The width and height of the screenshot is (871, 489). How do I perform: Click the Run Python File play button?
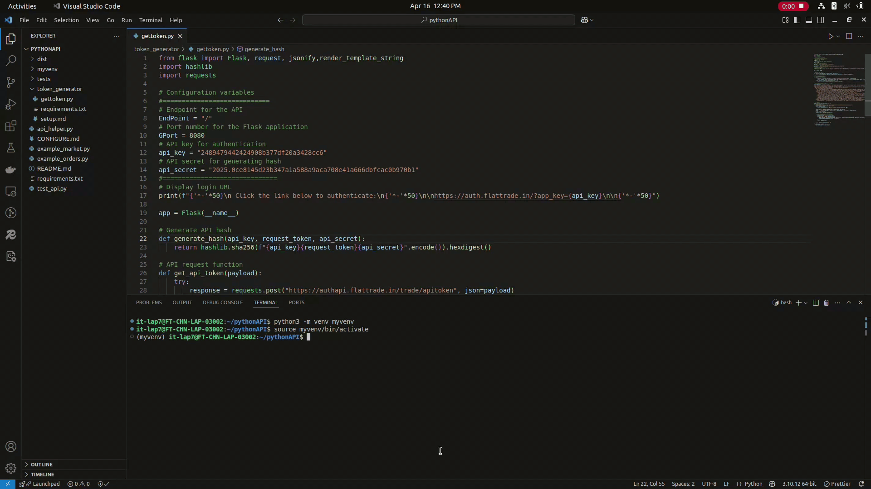[831, 36]
